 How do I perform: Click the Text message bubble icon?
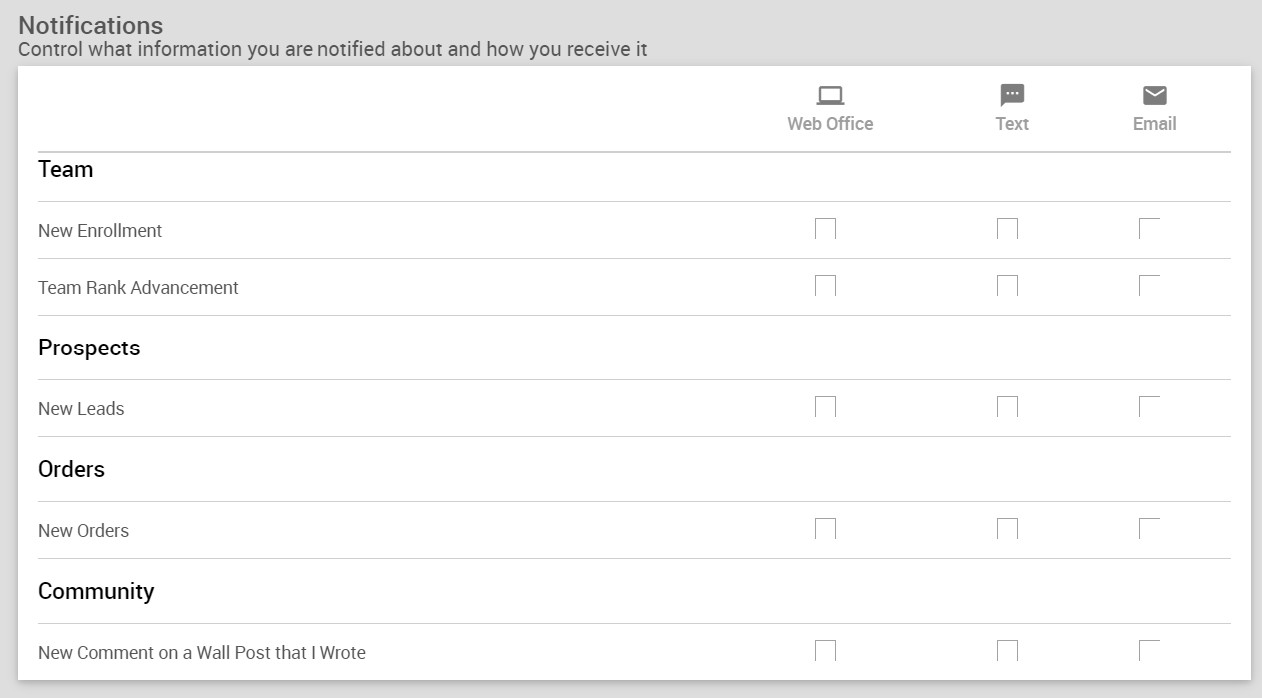pos(1012,95)
